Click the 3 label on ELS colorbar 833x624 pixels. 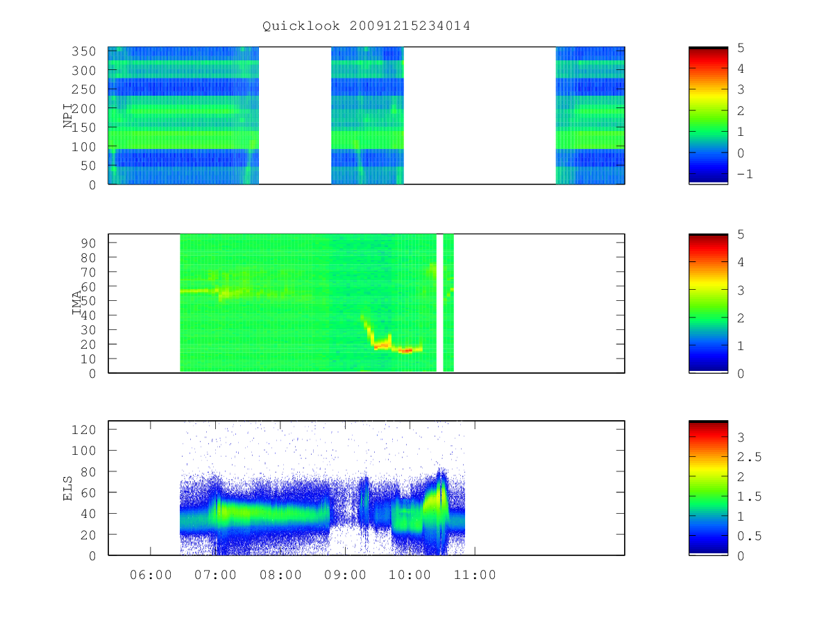(739, 437)
